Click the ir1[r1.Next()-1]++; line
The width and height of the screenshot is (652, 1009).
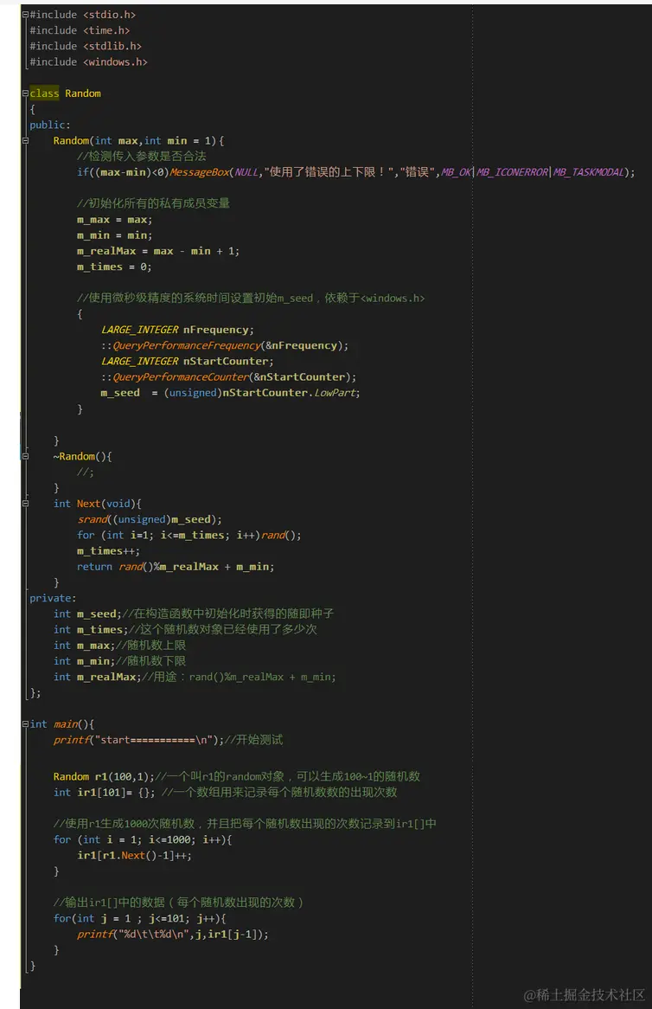pos(134,855)
